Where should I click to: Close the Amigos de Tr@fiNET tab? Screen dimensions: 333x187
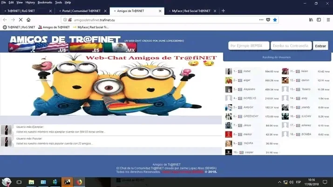(x=160, y=11)
